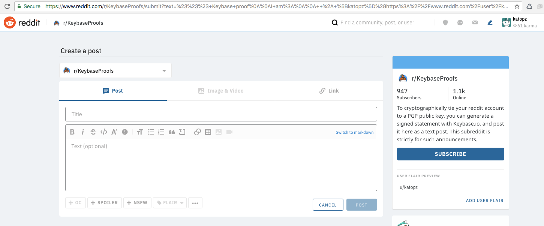The height and width of the screenshot is (226, 544).
Task: Switch to the Image & Video tab
Action: [221, 91]
